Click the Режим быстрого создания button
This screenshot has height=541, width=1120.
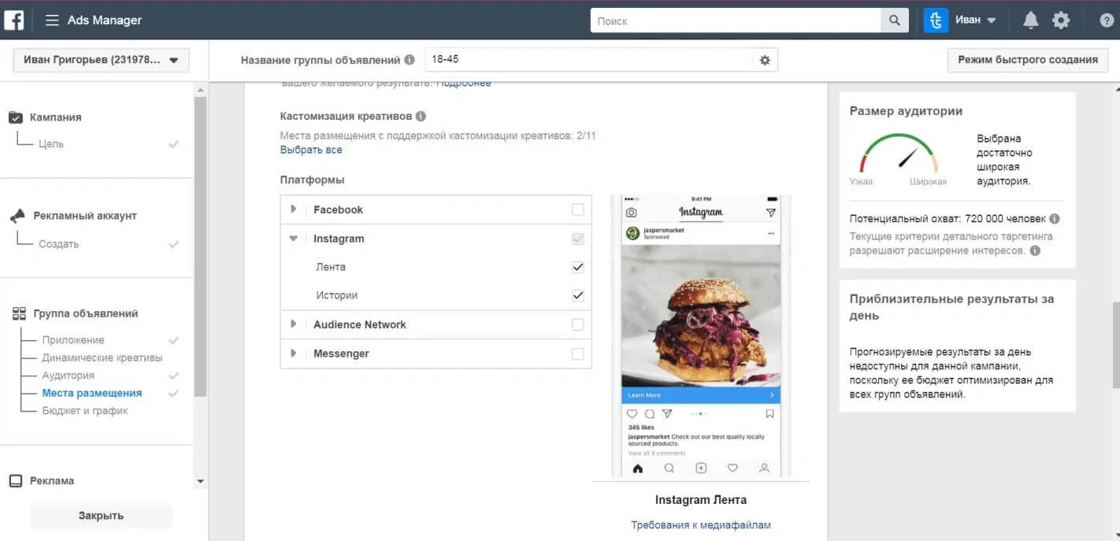1026,58
